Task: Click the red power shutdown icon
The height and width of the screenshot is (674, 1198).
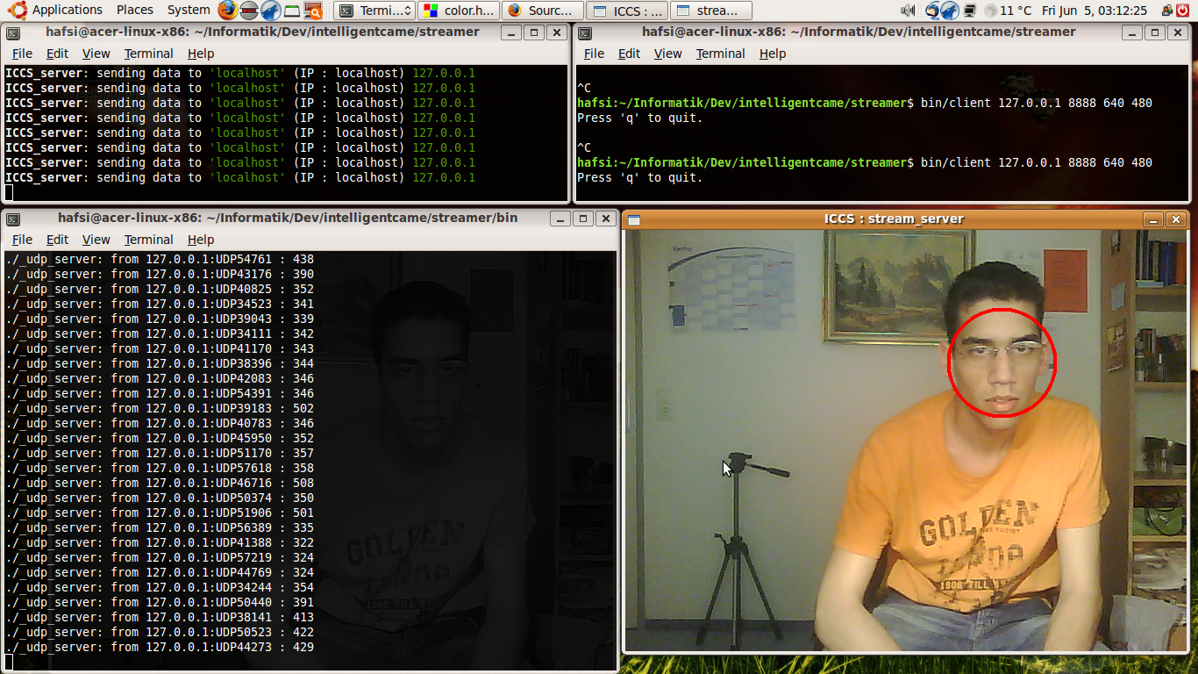Action: pyautogui.click(x=1182, y=11)
